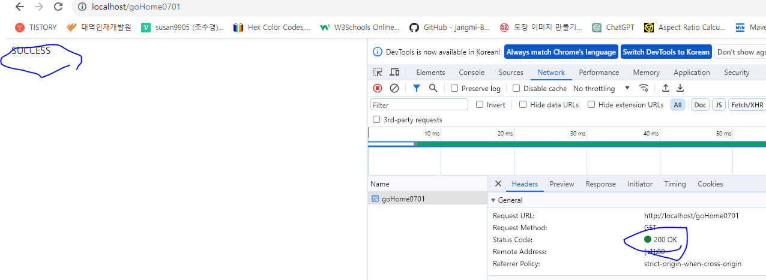Click the strict-origin-when-cross-origin referrer policy value
Image resolution: width=766 pixels, height=280 pixels.
(693, 264)
